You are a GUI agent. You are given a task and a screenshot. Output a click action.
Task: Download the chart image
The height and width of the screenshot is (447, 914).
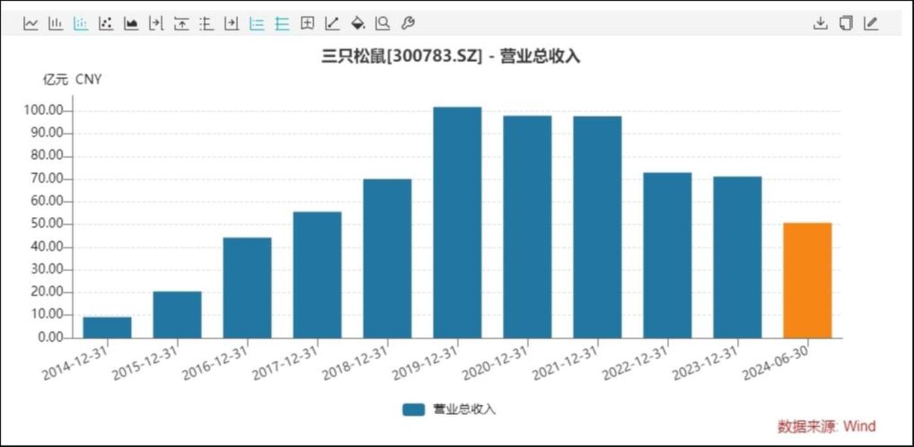(x=821, y=24)
